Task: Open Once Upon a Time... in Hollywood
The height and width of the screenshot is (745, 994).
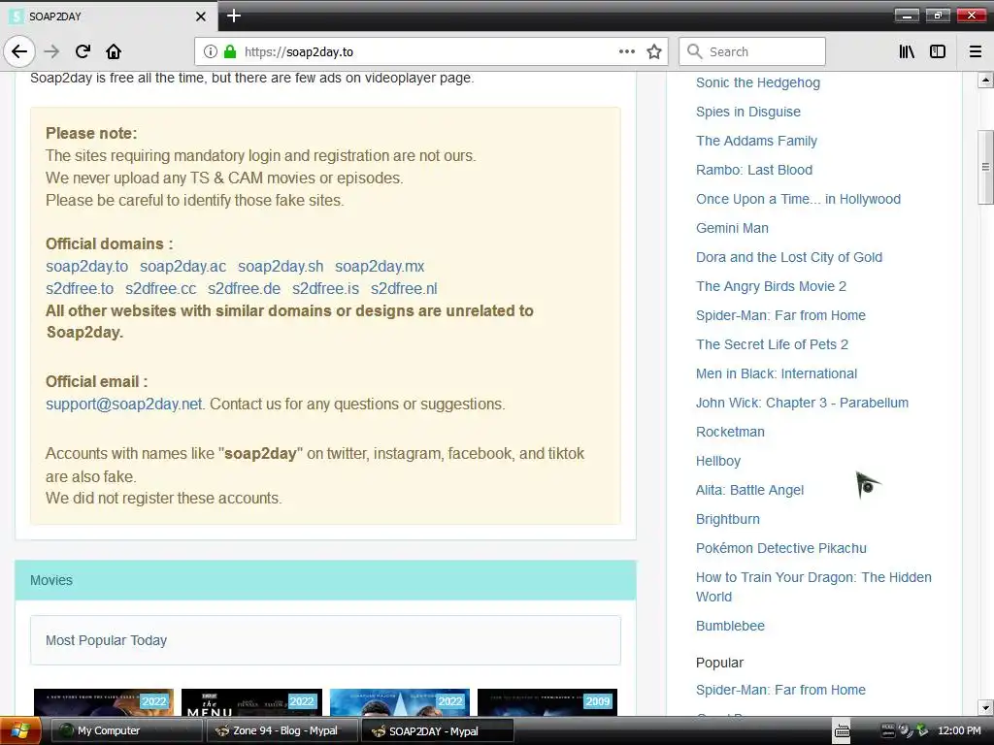Action: point(798,199)
